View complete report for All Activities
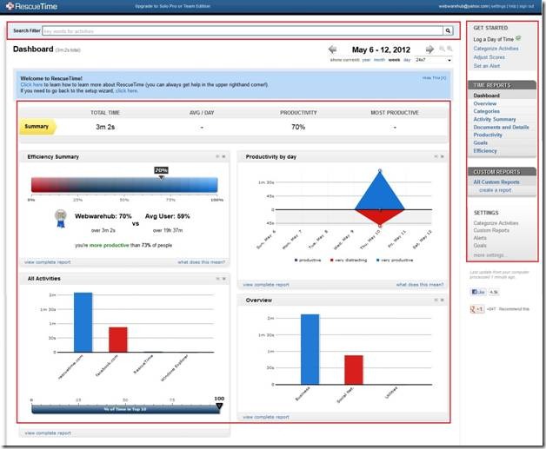Viewport: 546px width, 449px height. point(48,433)
